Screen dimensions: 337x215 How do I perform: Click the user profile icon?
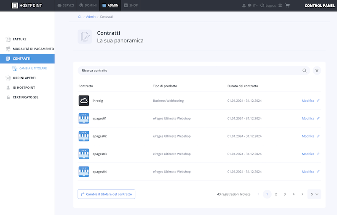[x=244, y=5]
